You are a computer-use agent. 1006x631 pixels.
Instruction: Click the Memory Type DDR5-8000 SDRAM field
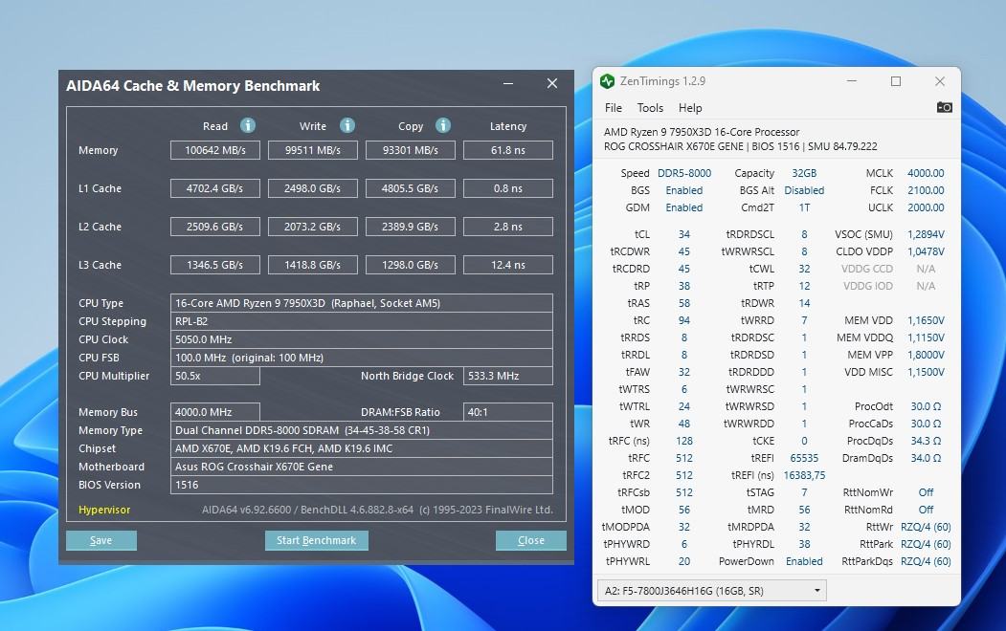coord(362,430)
